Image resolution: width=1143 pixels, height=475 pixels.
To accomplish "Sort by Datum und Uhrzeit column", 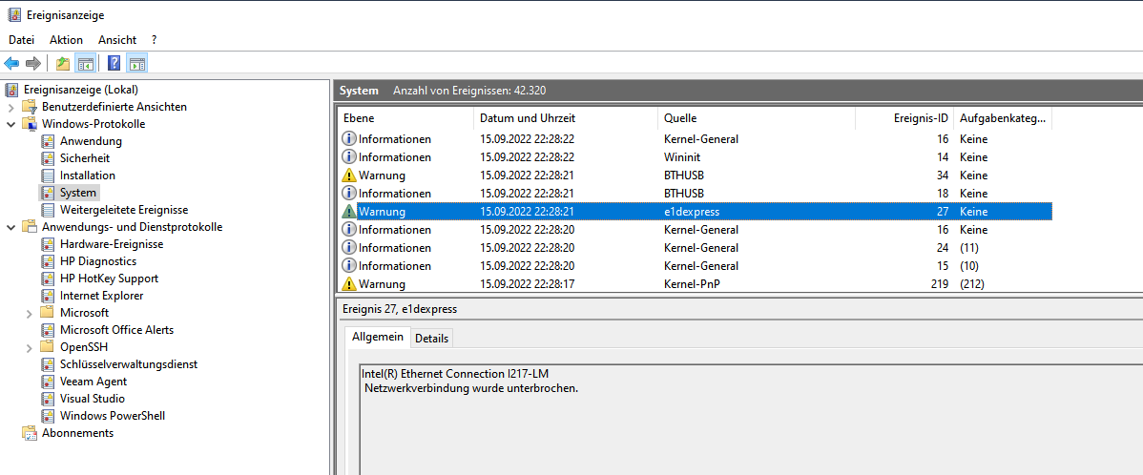I will coord(566,118).
